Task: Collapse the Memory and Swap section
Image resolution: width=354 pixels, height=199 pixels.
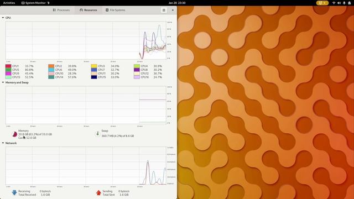Action: pyautogui.click(x=3, y=82)
